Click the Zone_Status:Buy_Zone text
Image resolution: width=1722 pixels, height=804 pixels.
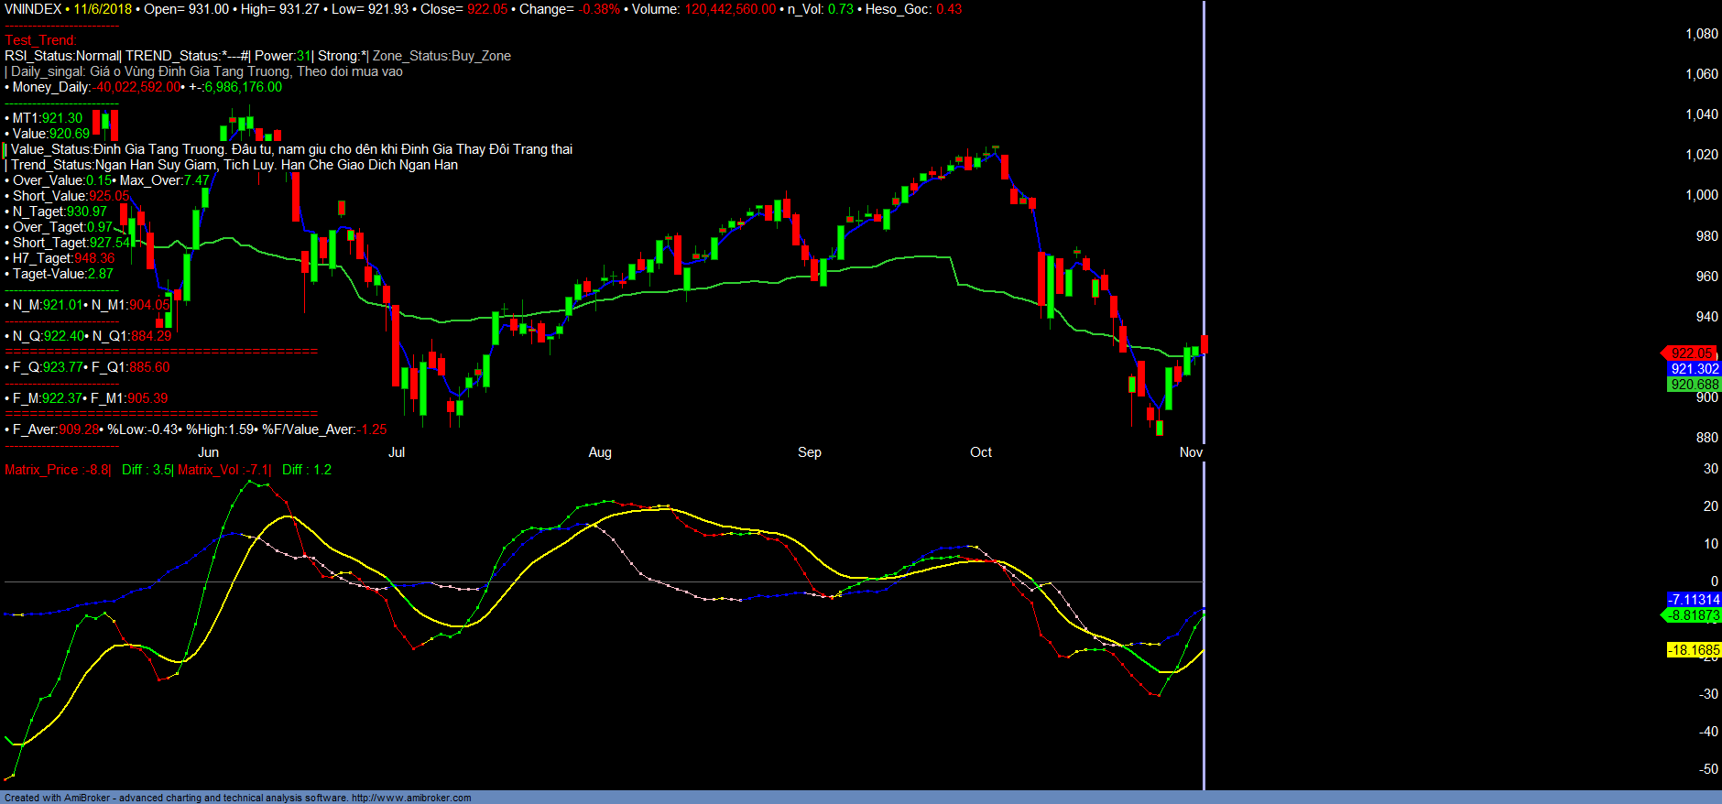pyautogui.click(x=441, y=56)
